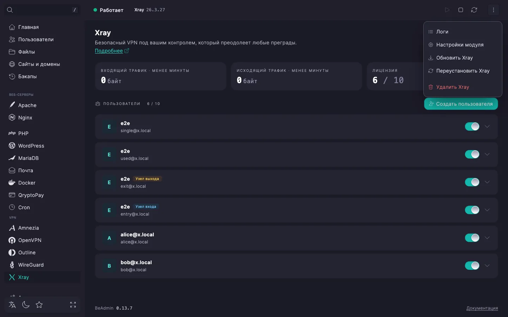
Task: Click the favorites star icon
Action: pyautogui.click(x=39, y=305)
